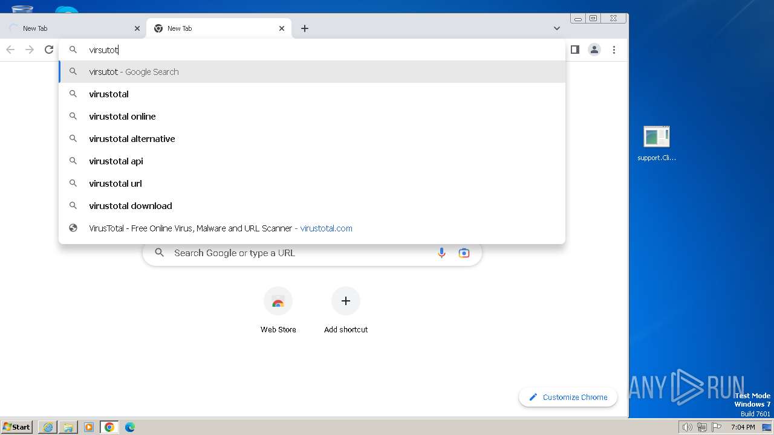The image size is (774, 435).
Task: Open the Web Store shortcut
Action: 278,311
